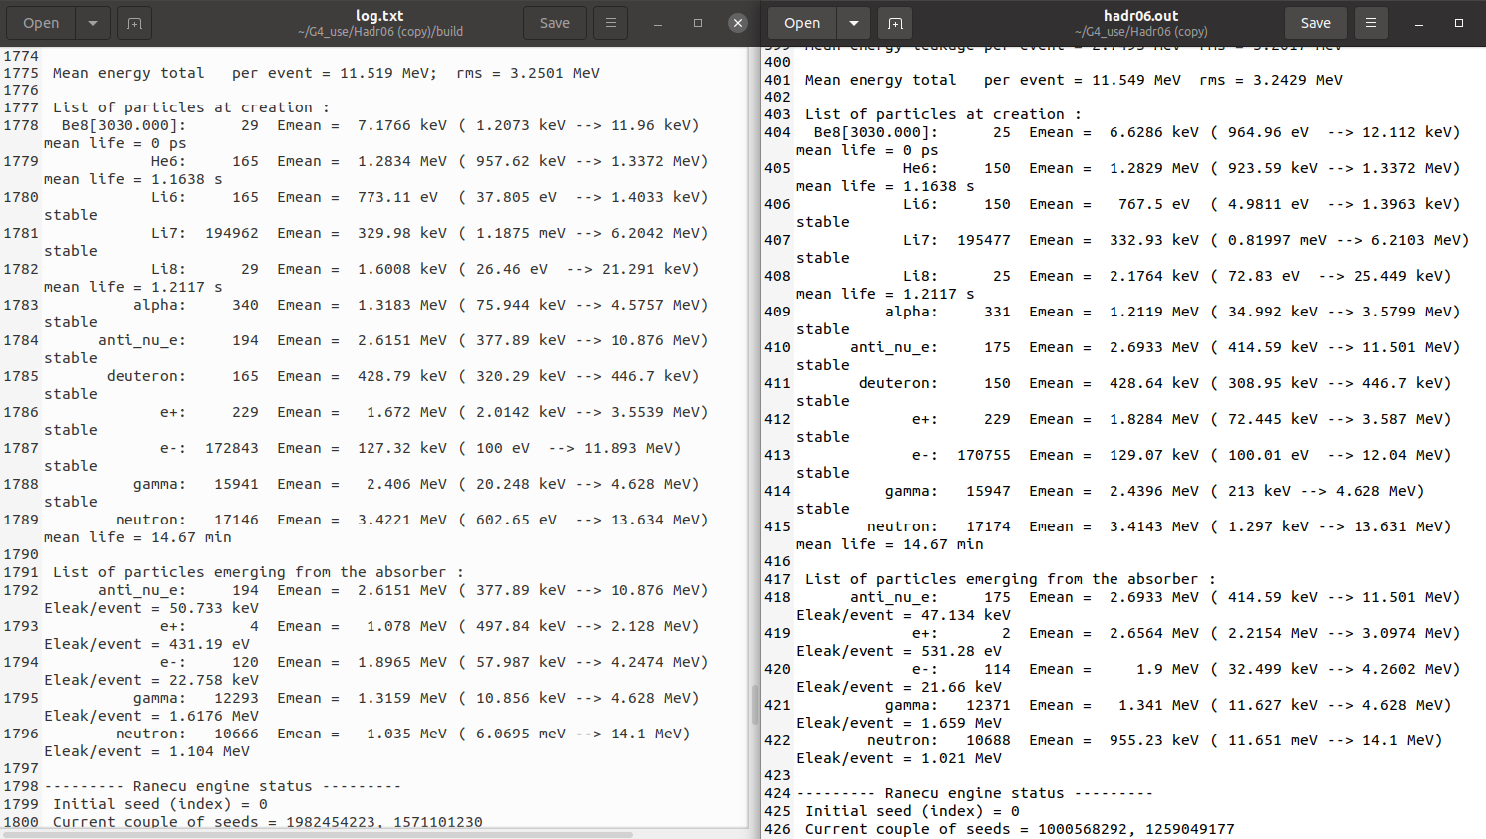1486x839 pixels.
Task: Click Save in the hadr06.out window
Action: (x=1315, y=23)
